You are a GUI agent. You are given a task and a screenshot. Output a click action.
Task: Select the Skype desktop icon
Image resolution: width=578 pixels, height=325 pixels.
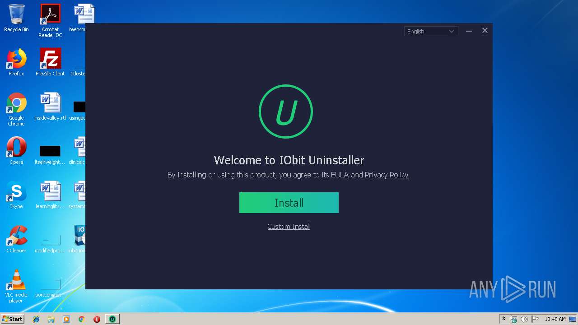tap(16, 195)
